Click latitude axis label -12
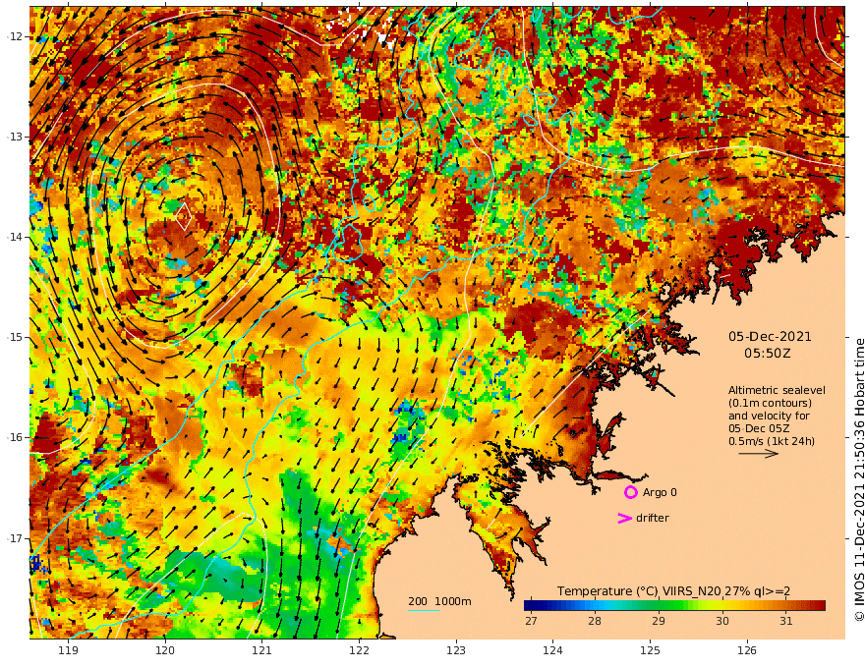 [x=15, y=36]
